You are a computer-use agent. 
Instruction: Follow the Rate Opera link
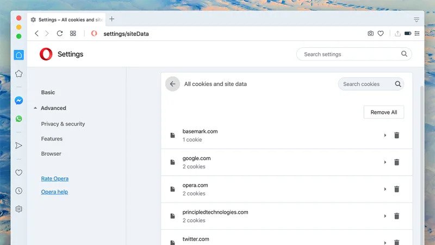[55, 179]
